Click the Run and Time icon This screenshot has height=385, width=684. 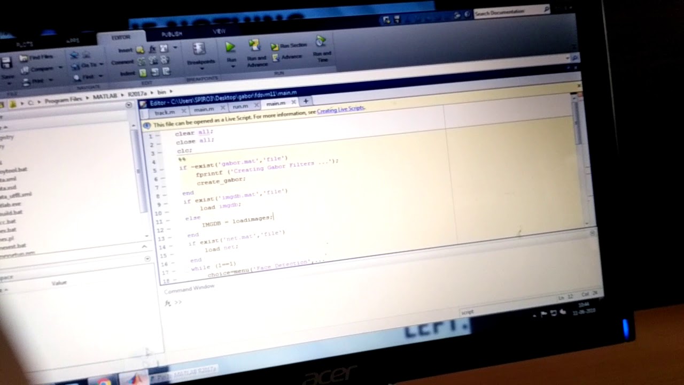[320, 41]
